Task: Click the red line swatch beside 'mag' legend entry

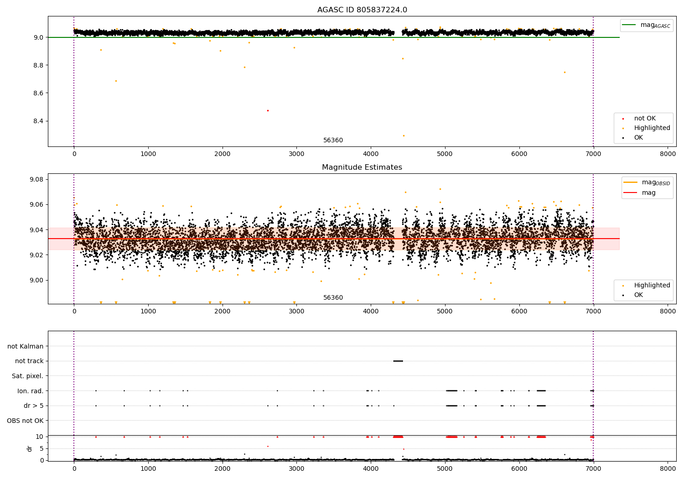Action: click(x=631, y=193)
